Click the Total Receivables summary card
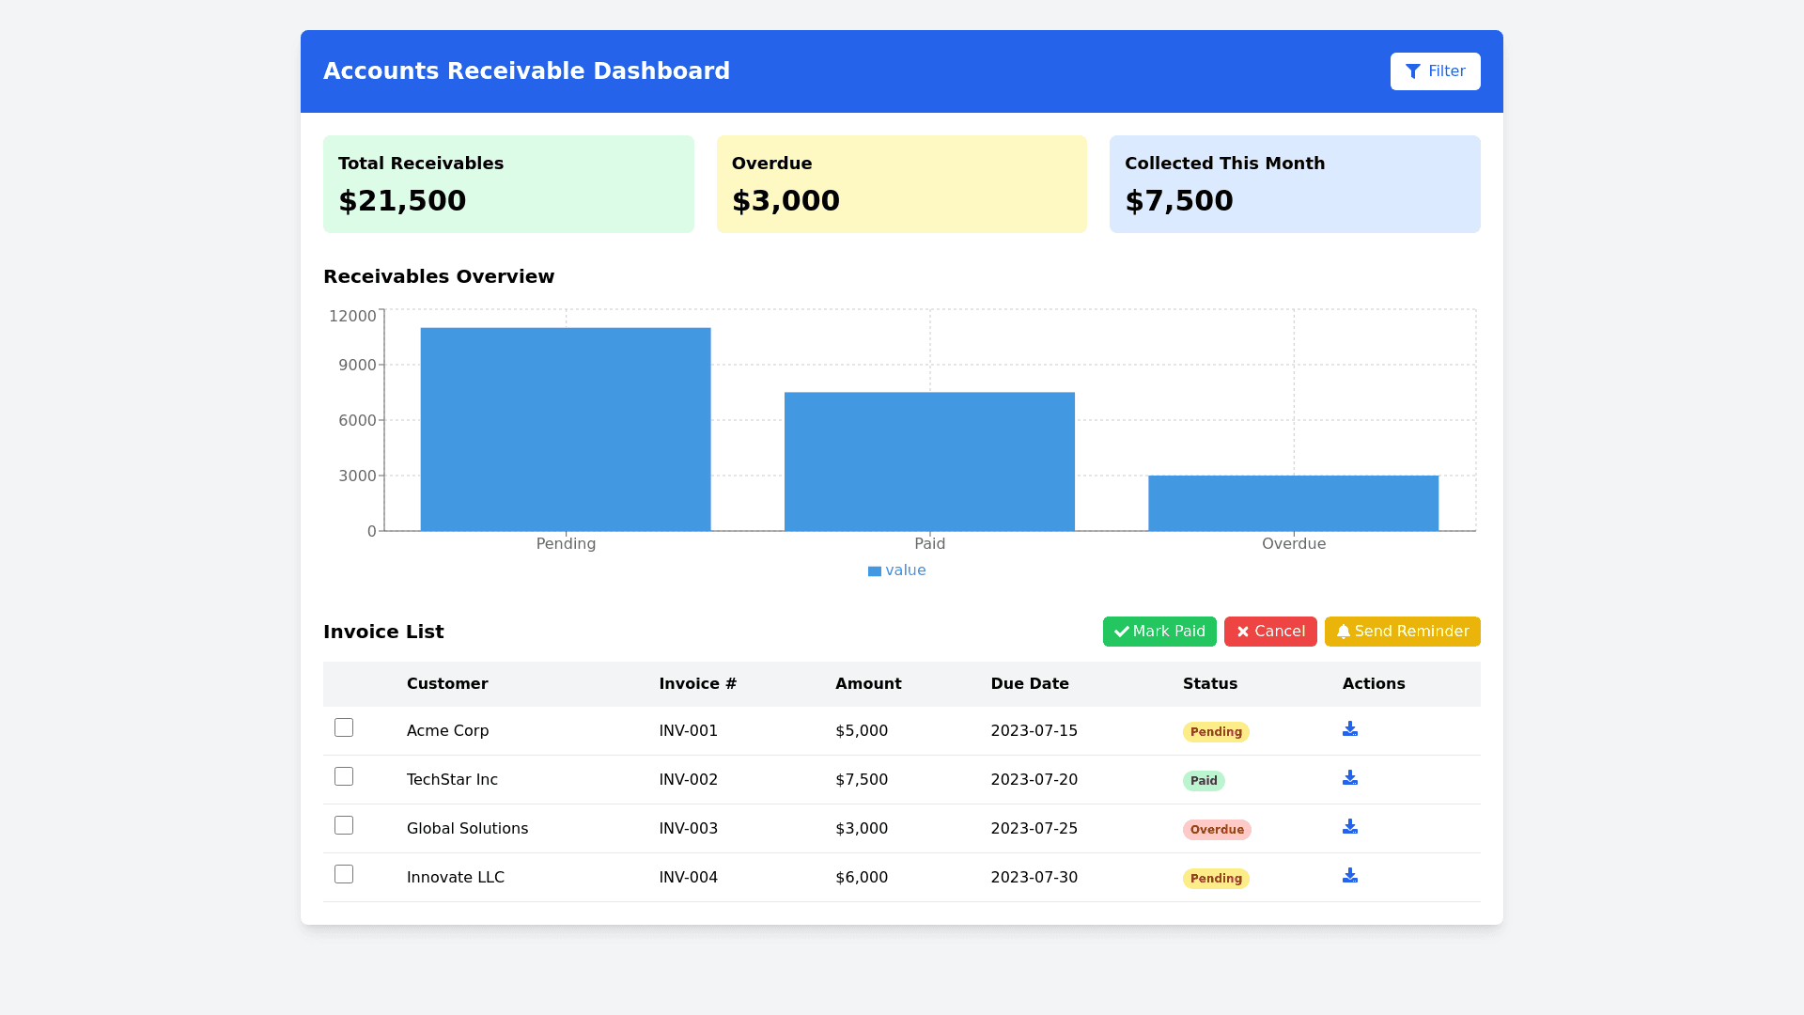 click(508, 184)
